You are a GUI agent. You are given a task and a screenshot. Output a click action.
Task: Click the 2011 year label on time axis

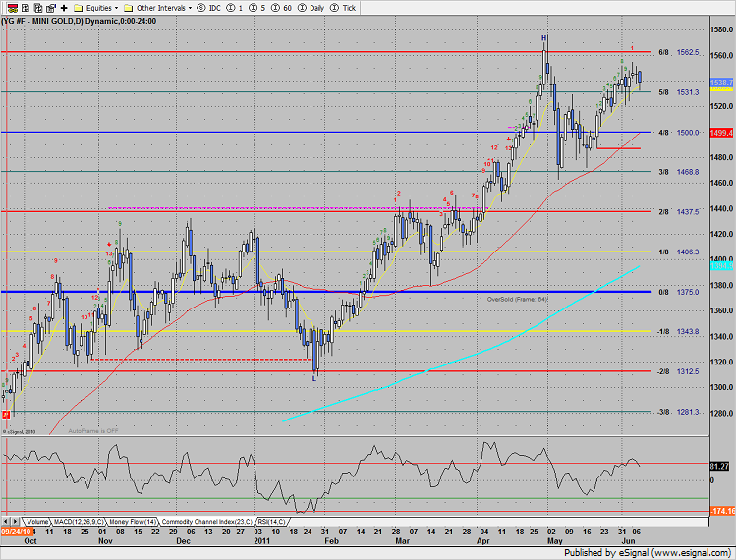click(x=262, y=541)
